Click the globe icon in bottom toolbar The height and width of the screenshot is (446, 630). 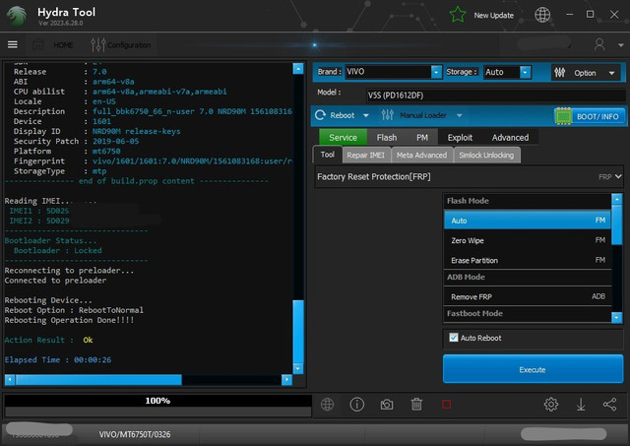(x=327, y=405)
